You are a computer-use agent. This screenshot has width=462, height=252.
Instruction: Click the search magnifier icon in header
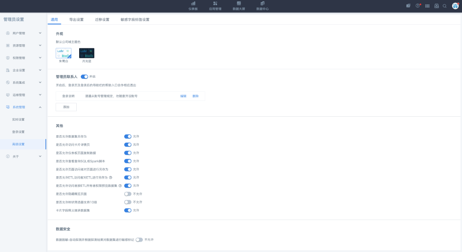pos(445,6)
